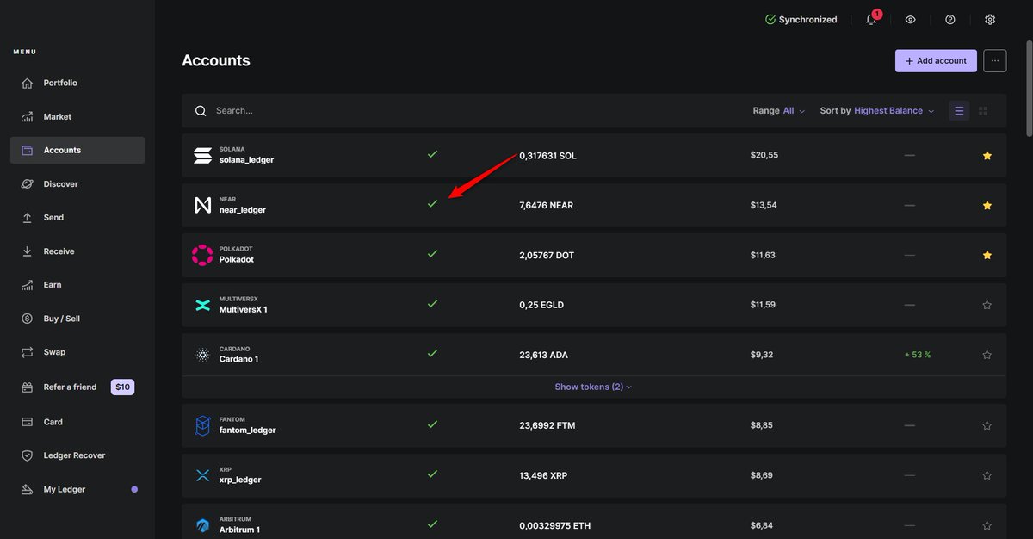Open the help question mark icon
Image resolution: width=1033 pixels, height=539 pixels.
tap(950, 20)
